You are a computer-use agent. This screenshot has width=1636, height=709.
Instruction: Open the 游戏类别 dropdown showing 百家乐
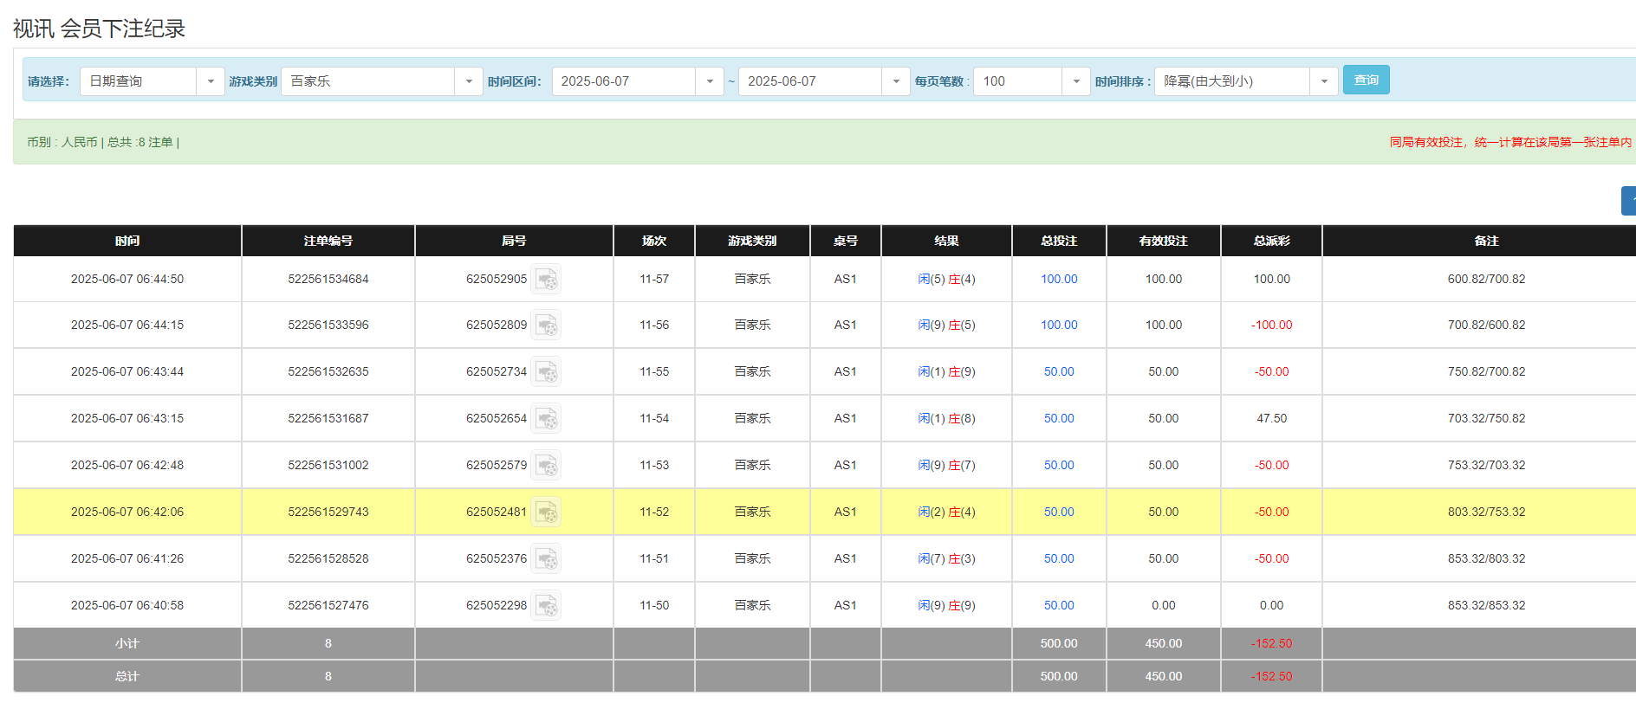coord(468,81)
